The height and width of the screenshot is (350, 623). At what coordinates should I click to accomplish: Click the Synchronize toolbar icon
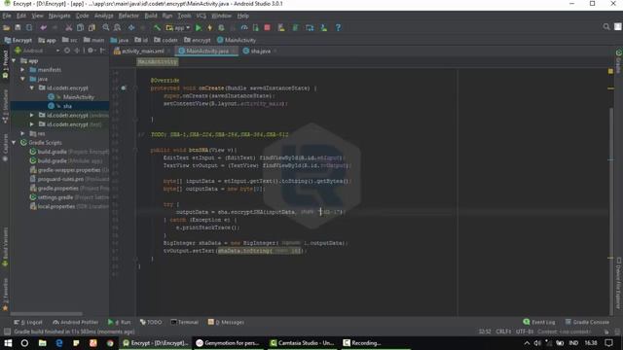pos(29,28)
